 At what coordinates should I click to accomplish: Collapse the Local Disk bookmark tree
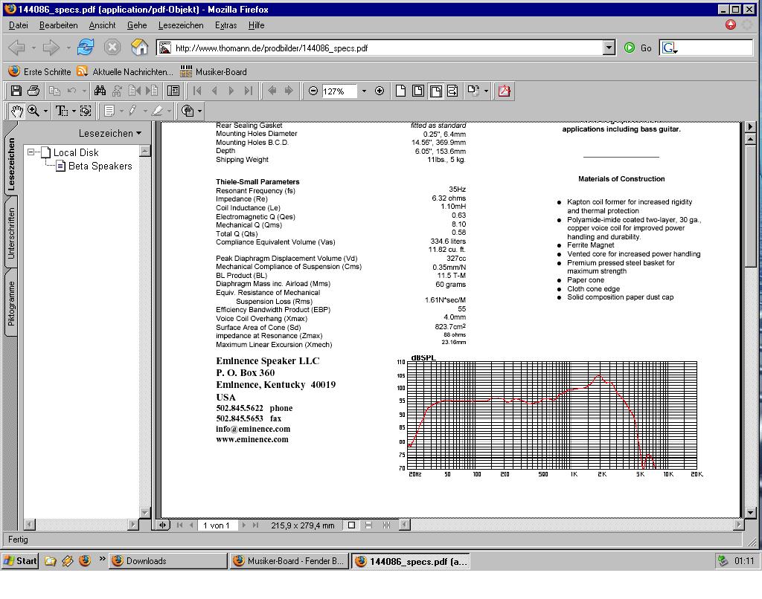tap(32, 152)
